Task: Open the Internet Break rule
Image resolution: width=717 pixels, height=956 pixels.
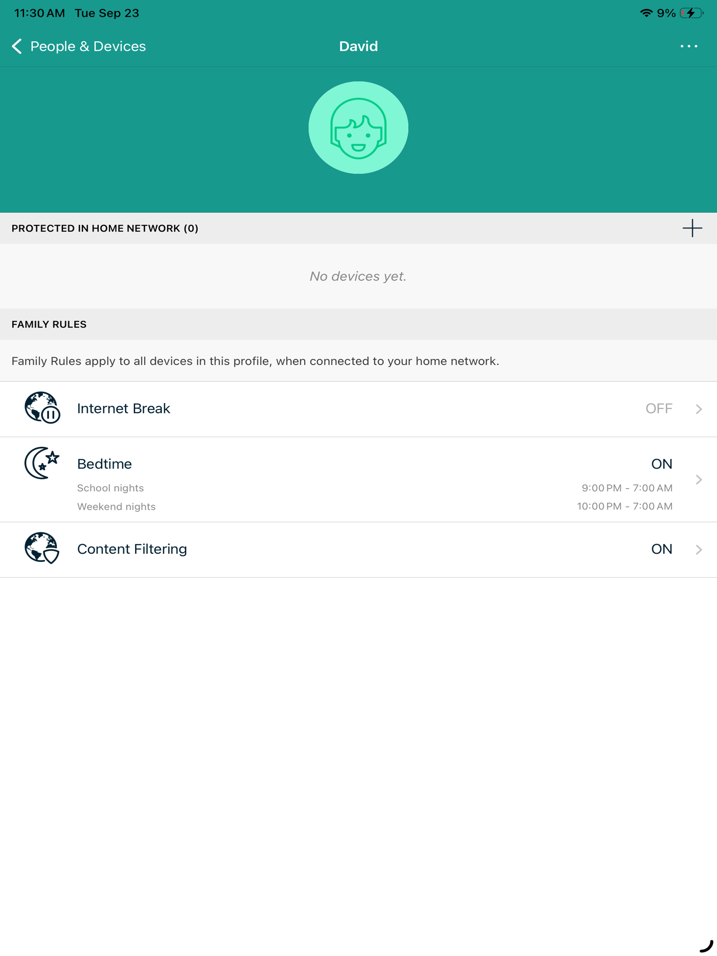Action: [358, 409]
